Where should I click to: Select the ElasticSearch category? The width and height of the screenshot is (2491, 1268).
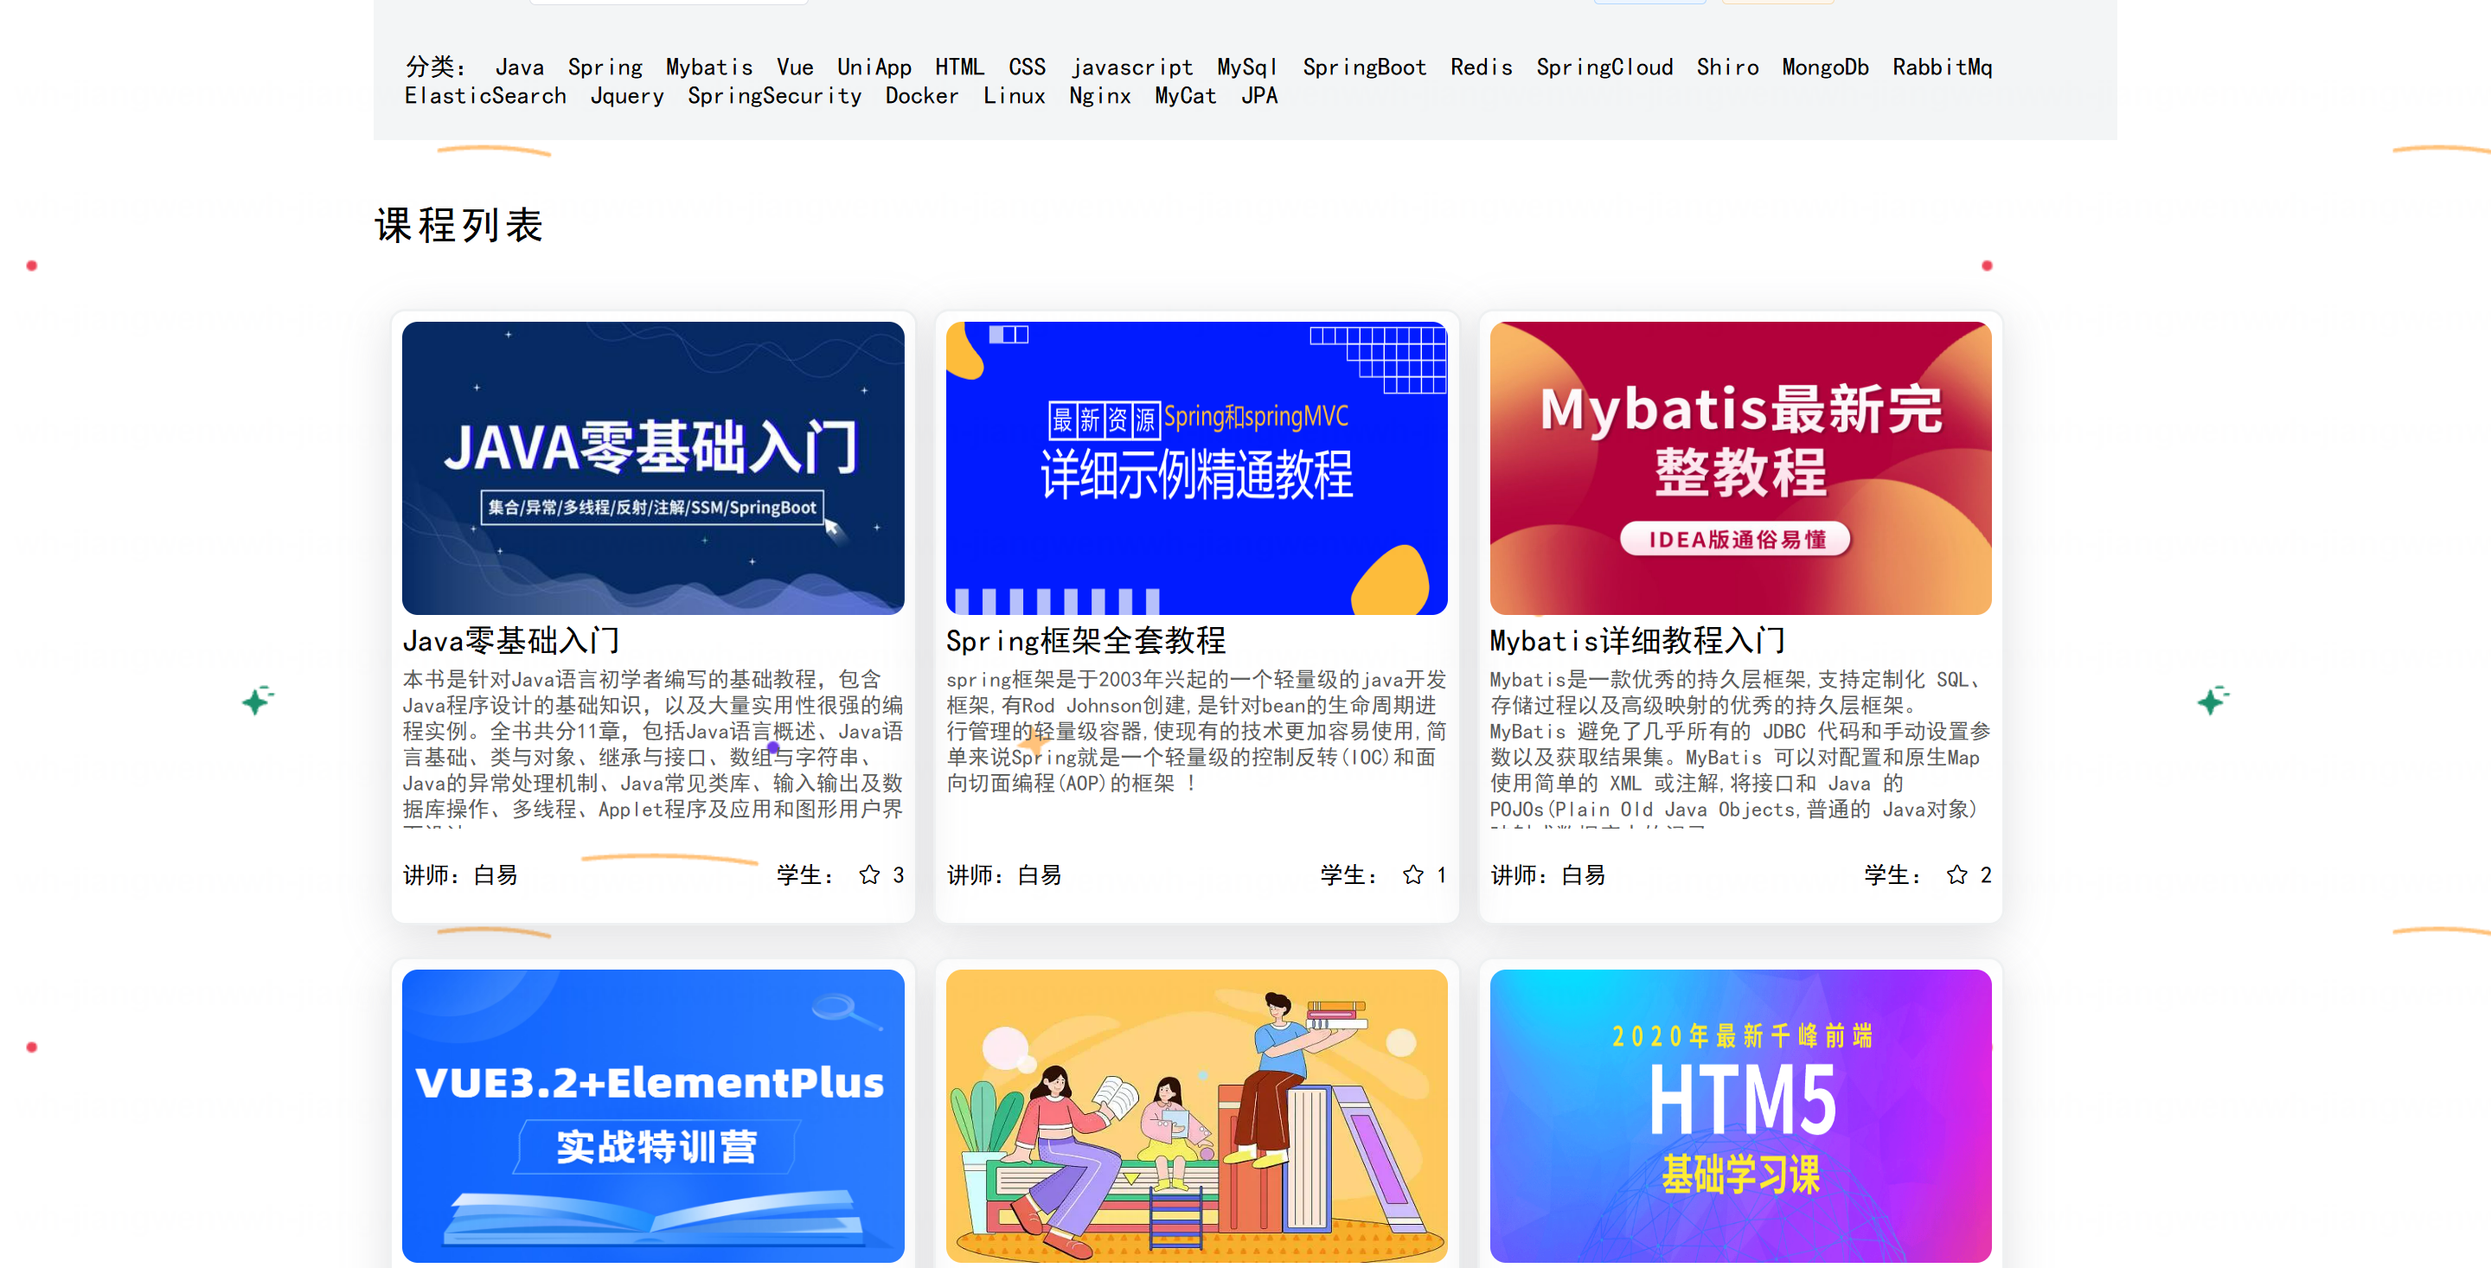tap(484, 96)
